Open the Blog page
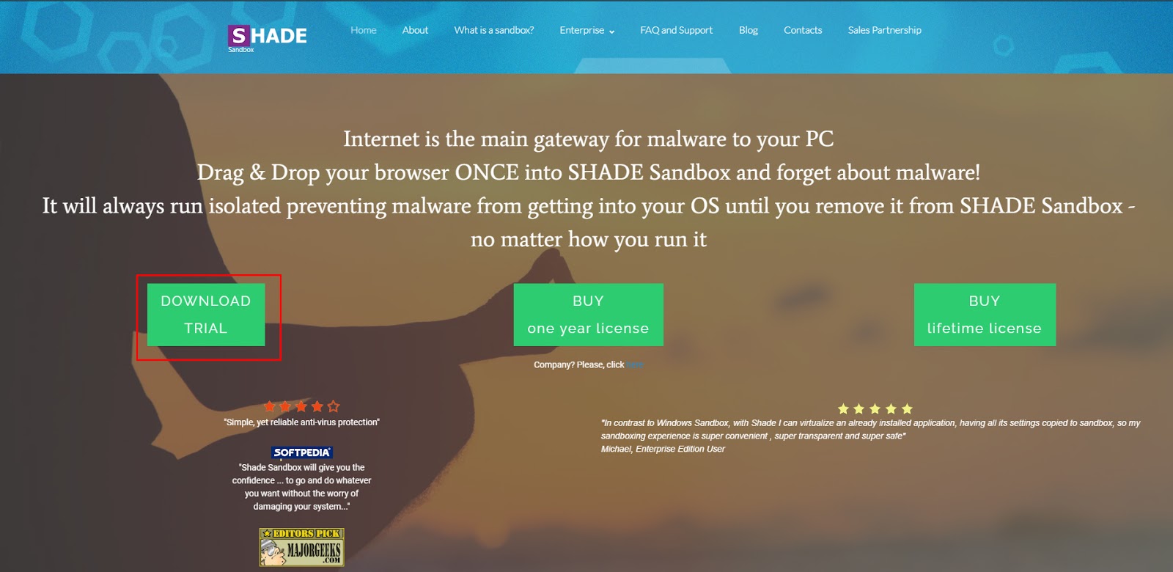 click(749, 30)
